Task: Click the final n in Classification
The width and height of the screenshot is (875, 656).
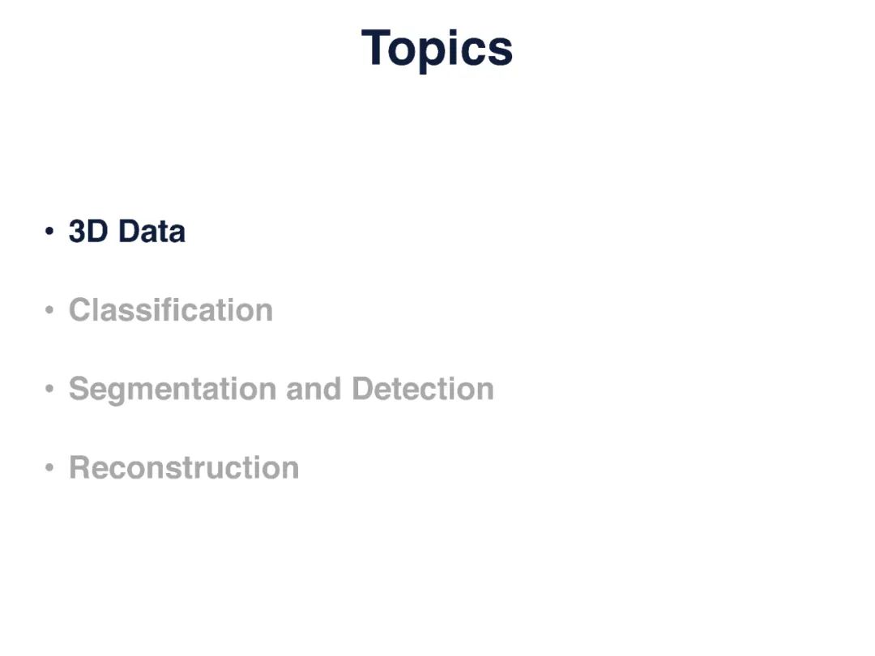Action: [x=264, y=312]
